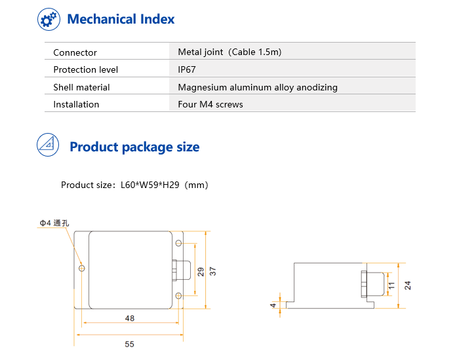Click the 55 overall width dimension
This screenshot has height=361, width=455.
pyautogui.click(x=129, y=343)
